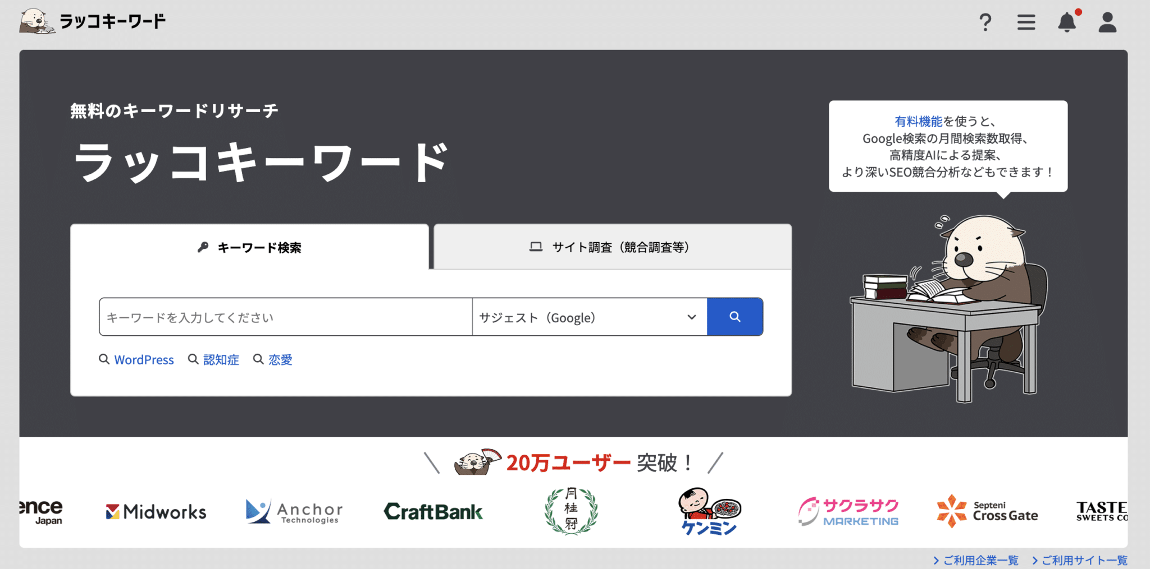Click the key icon on キーワード検索 tab
1150x569 pixels.
[203, 247]
